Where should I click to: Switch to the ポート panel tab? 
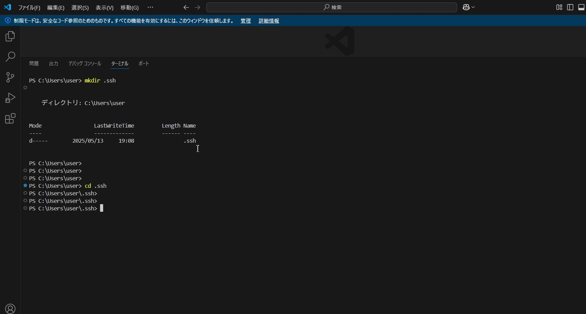144,64
